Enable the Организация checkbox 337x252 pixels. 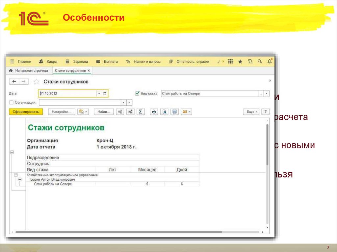pyautogui.click(x=11, y=102)
